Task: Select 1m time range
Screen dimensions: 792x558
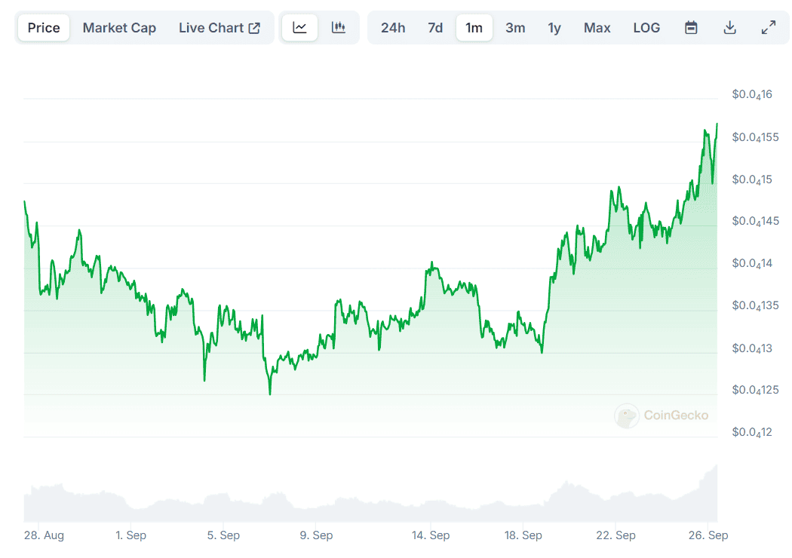Action: pos(474,28)
